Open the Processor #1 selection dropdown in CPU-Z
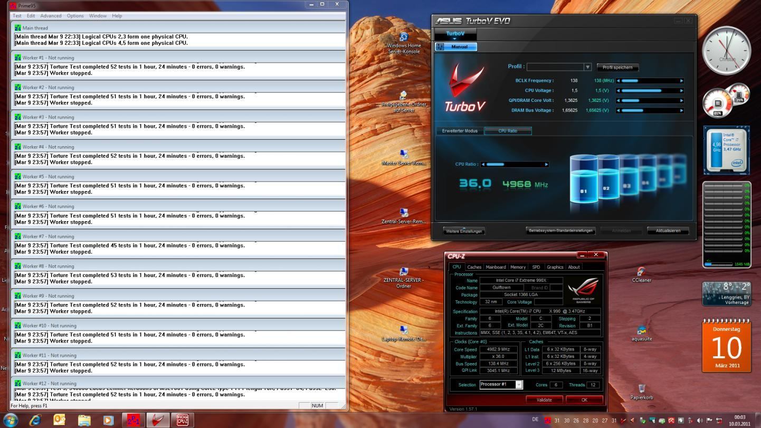This screenshot has width=761, height=428. tap(519, 385)
